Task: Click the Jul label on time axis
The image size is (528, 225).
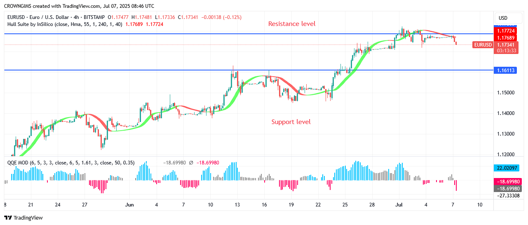Action: point(399,205)
